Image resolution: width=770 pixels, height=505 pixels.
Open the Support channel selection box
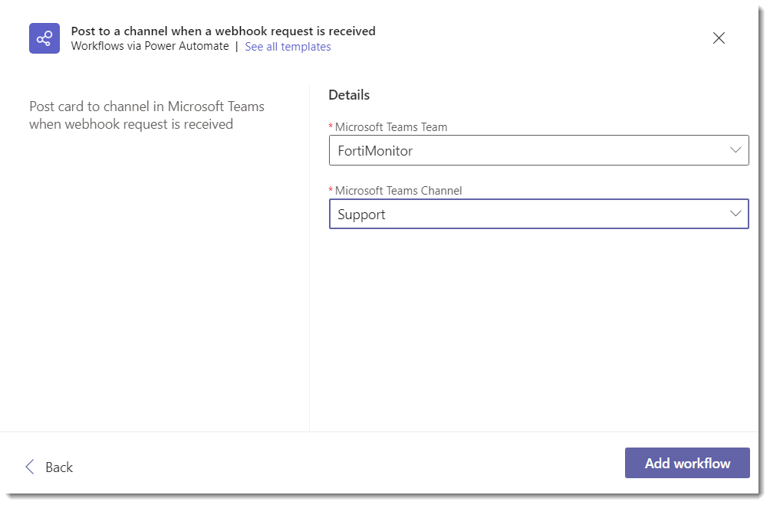coord(529,214)
